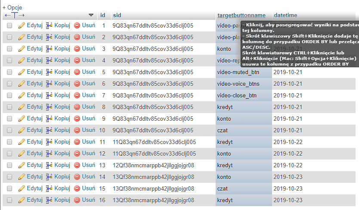
Task: Click the datetime 2019-10-22 in row 11
Action: (288, 142)
